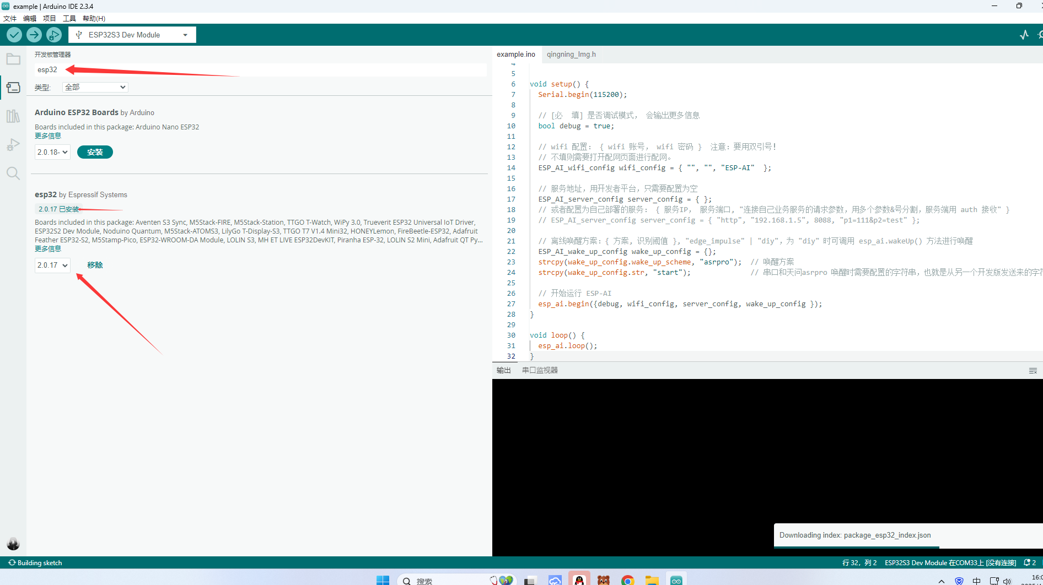Image resolution: width=1043 pixels, height=585 pixels.
Task: Open the 工具 menu
Action: click(69, 18)
